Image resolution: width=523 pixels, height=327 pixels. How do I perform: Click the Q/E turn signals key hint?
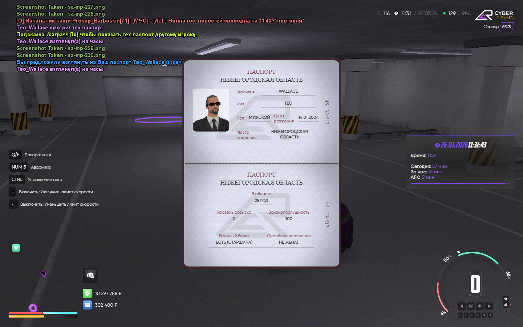16,155
